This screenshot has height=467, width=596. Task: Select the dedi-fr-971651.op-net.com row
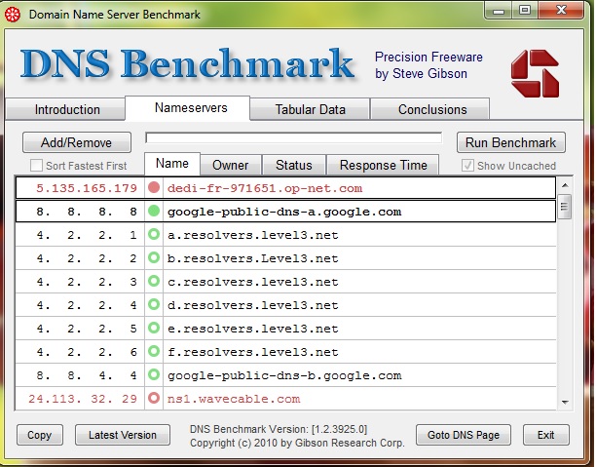pos(285,187)
